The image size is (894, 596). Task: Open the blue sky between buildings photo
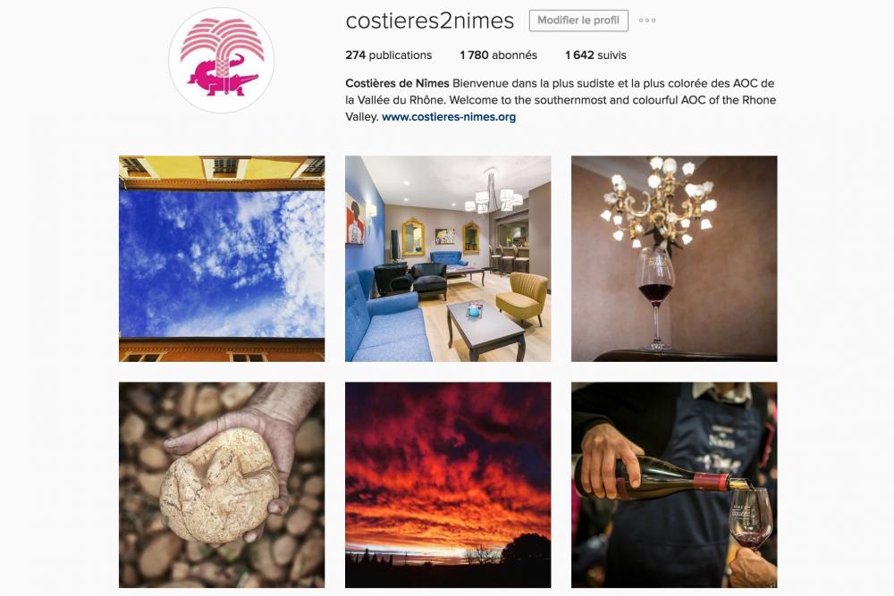[x=222, y=259]
